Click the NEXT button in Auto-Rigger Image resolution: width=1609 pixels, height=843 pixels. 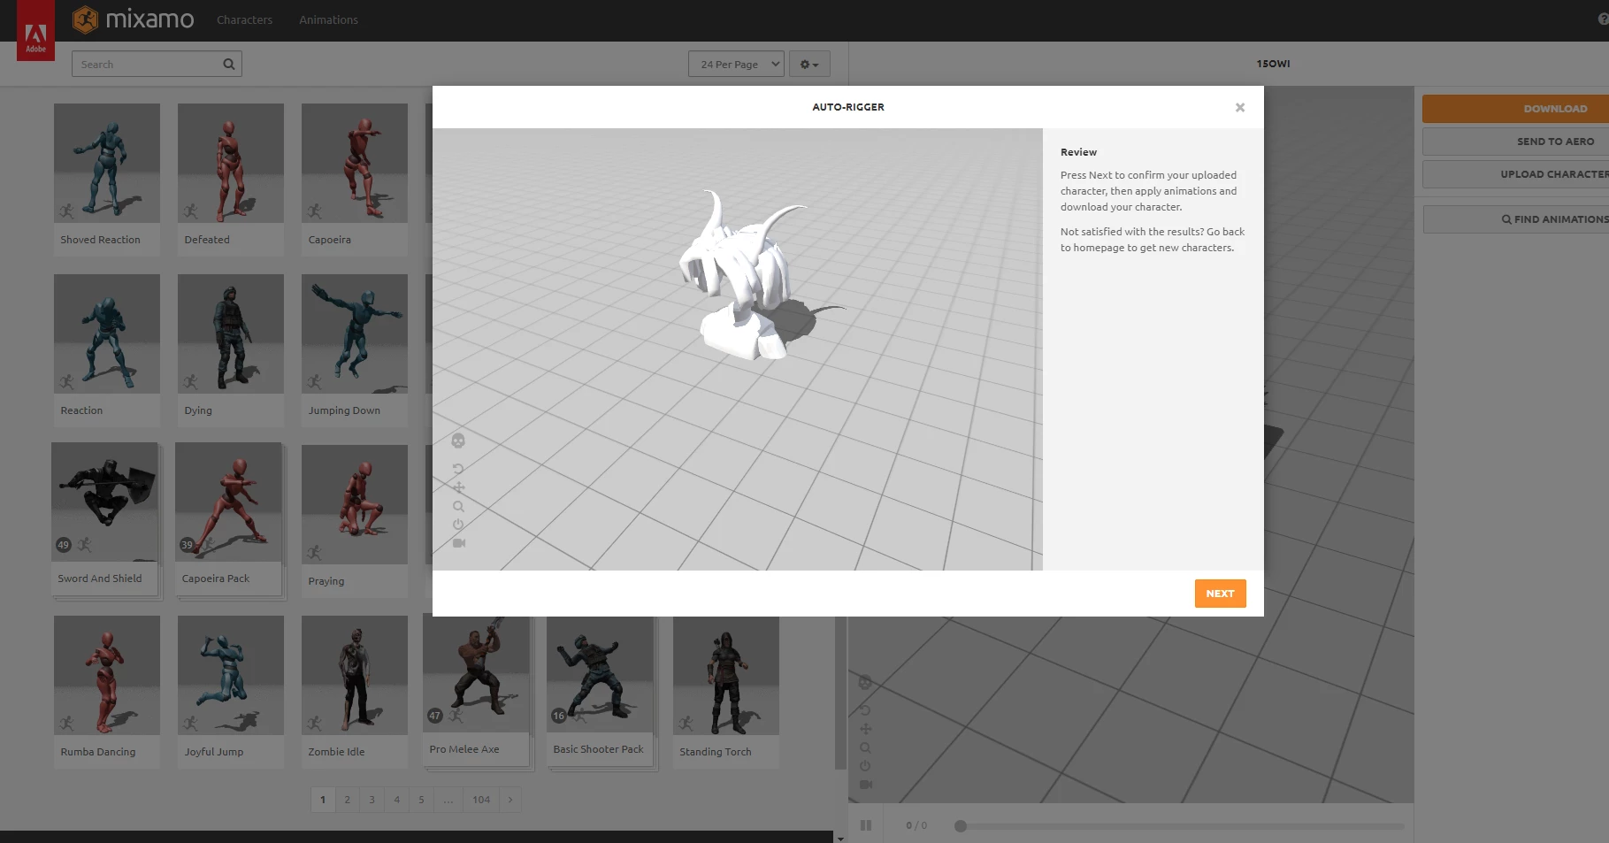click(1220, 594)
